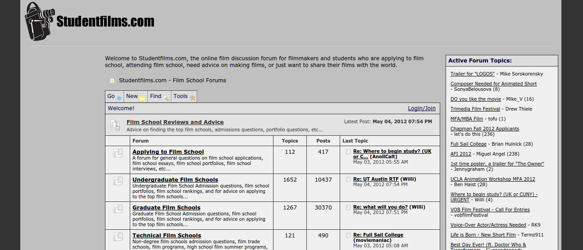Click the small icon beside Studentfilms.com - Film School Forums
The width and height of the screenshot is (583, 250).
click(112, 80)
